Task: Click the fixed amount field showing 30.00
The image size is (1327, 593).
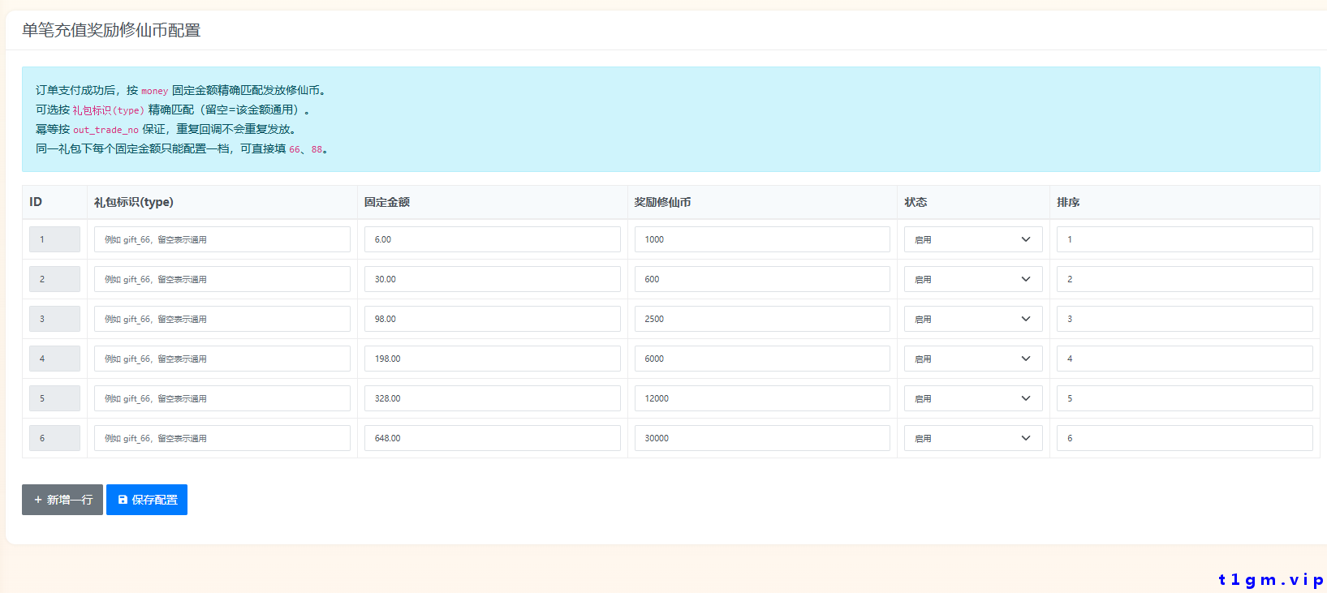Action: tap(493, 279)
